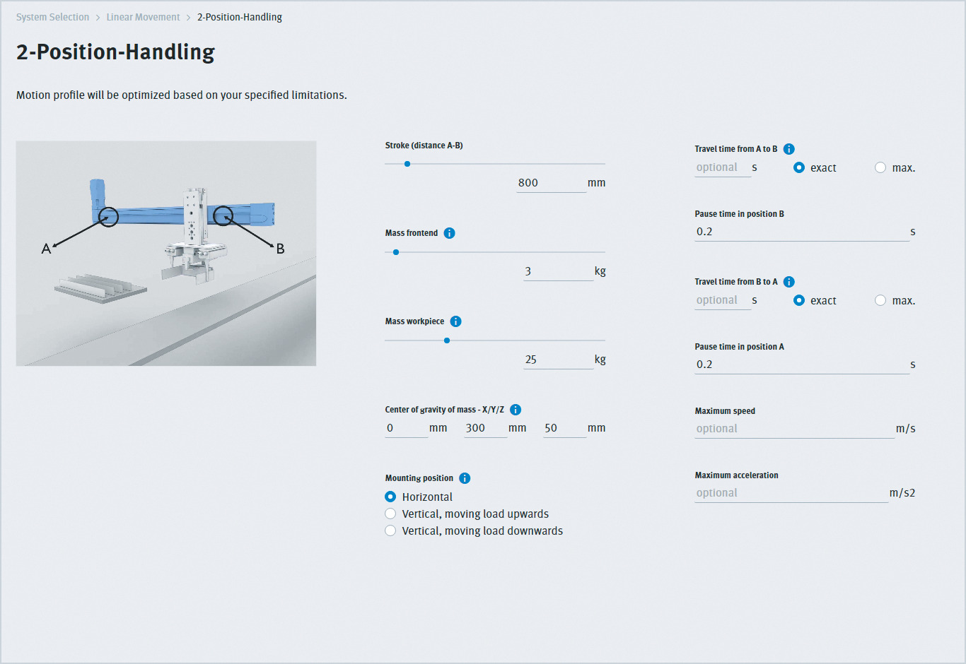Image resolution: width=966 pixels, height=664 pixels.
Task: Click the 'Stroke (distance A-B)' label
Action: 424,146
